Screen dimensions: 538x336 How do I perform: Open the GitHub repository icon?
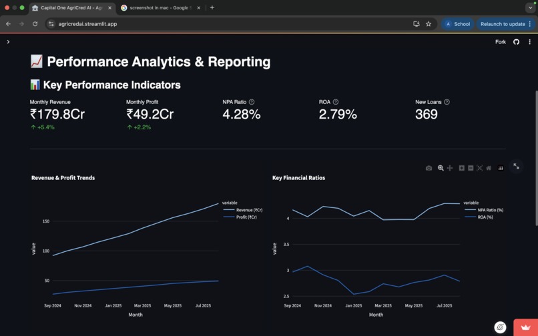click(x=516, y=42)
